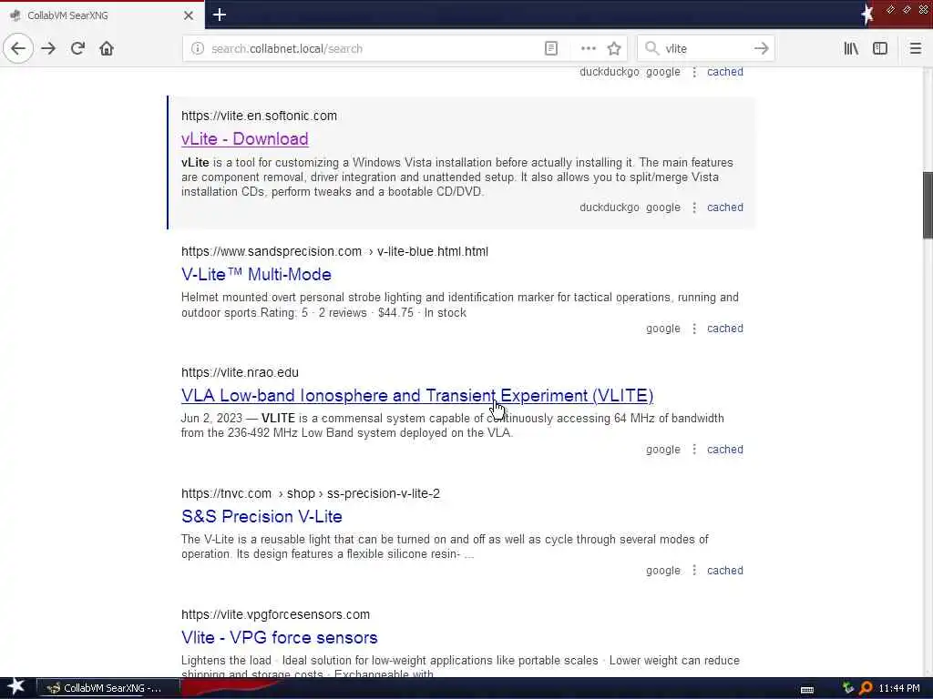Viewport: 933px width, 699px height.
Task: Click keyboard icon in system tray
Action: (x=807, y=689)
